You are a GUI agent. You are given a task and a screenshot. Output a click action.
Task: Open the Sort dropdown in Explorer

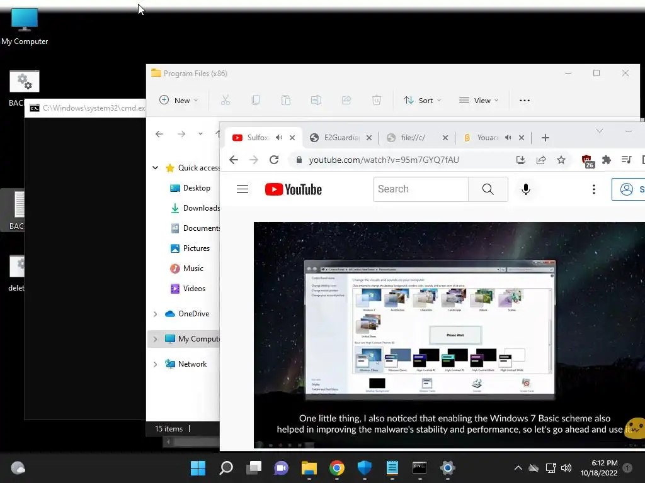coord(422,100)
